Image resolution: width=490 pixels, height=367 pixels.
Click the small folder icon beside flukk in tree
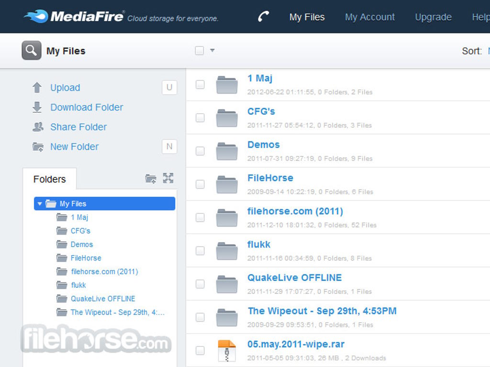[x=62, y=285]
